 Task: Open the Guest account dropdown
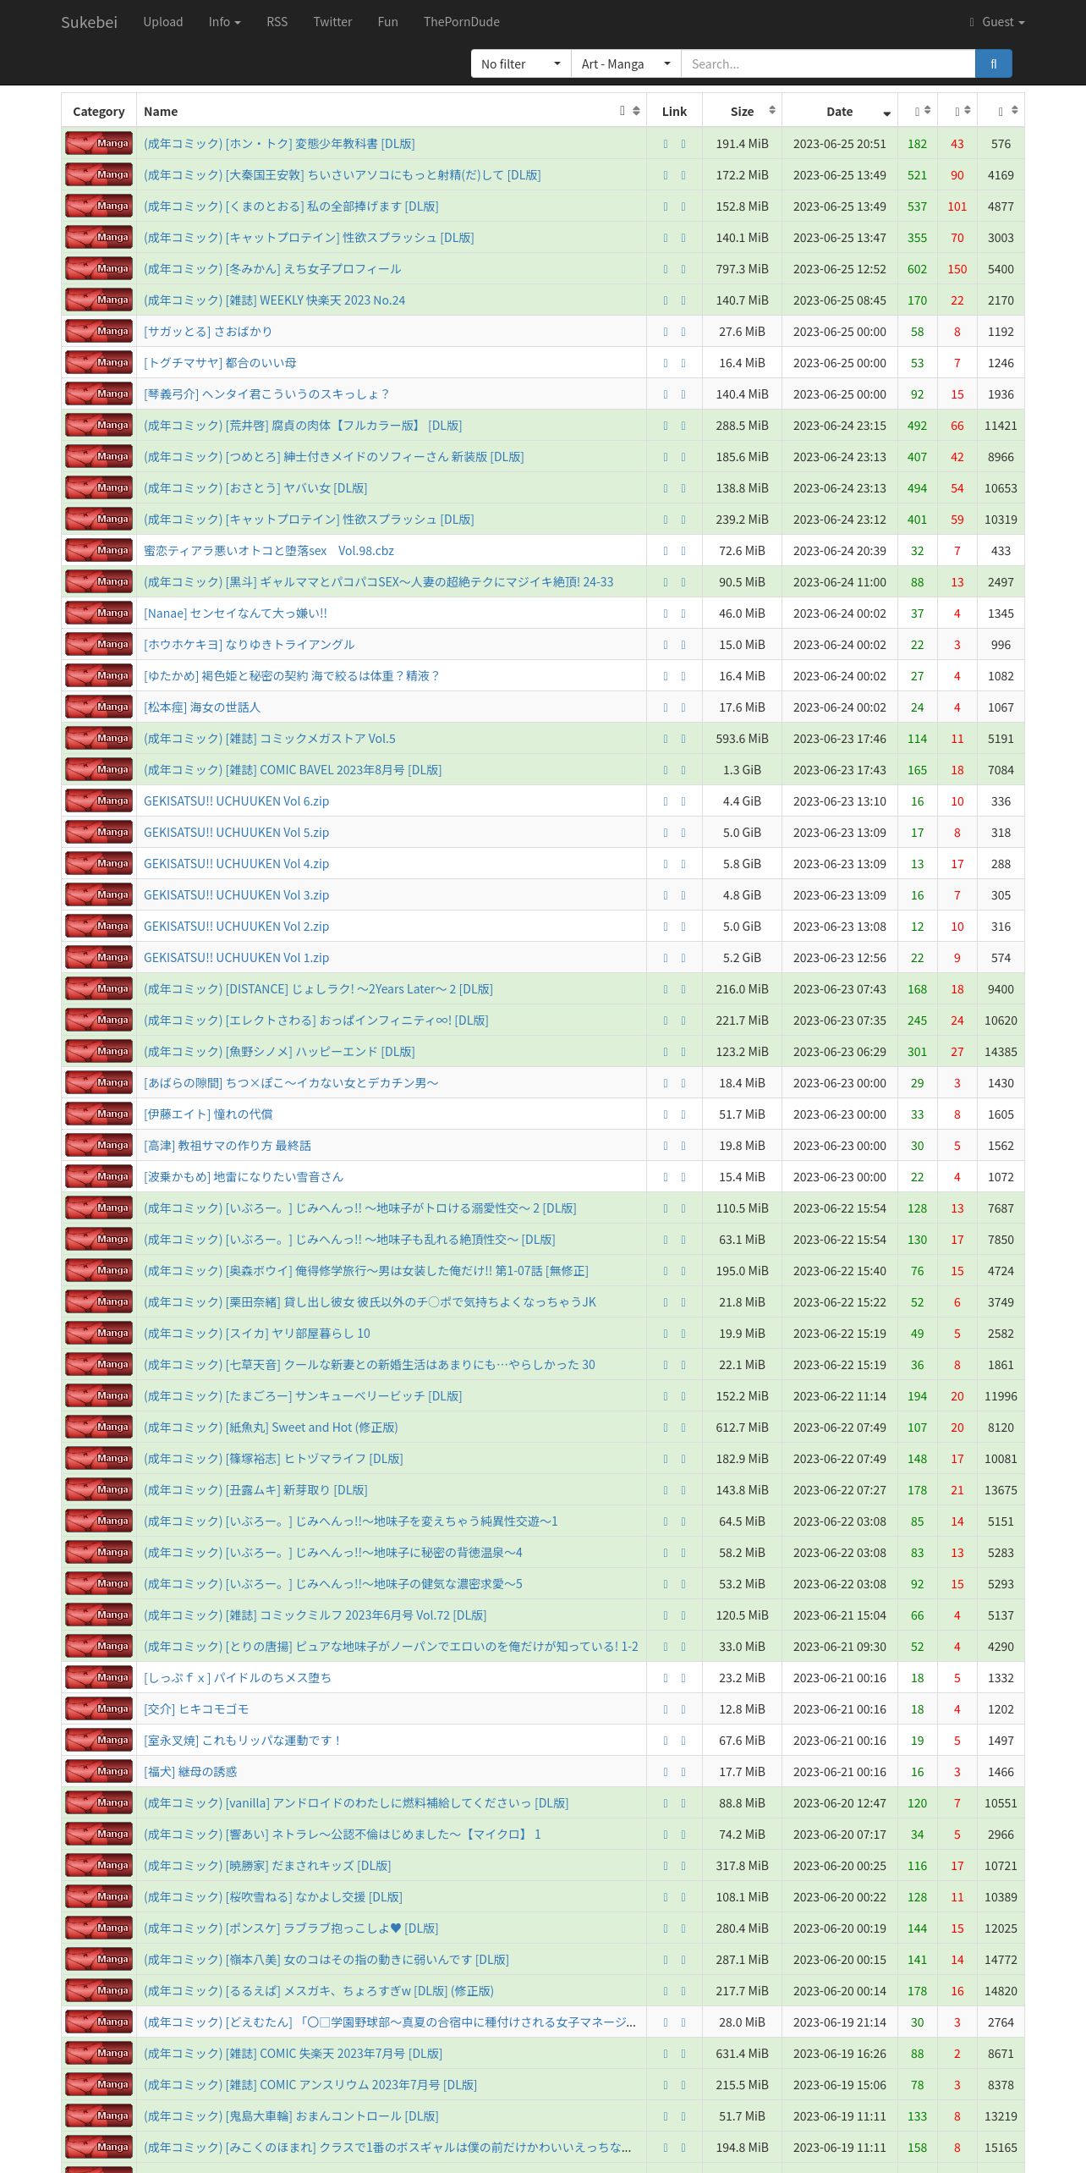(997, 21)
